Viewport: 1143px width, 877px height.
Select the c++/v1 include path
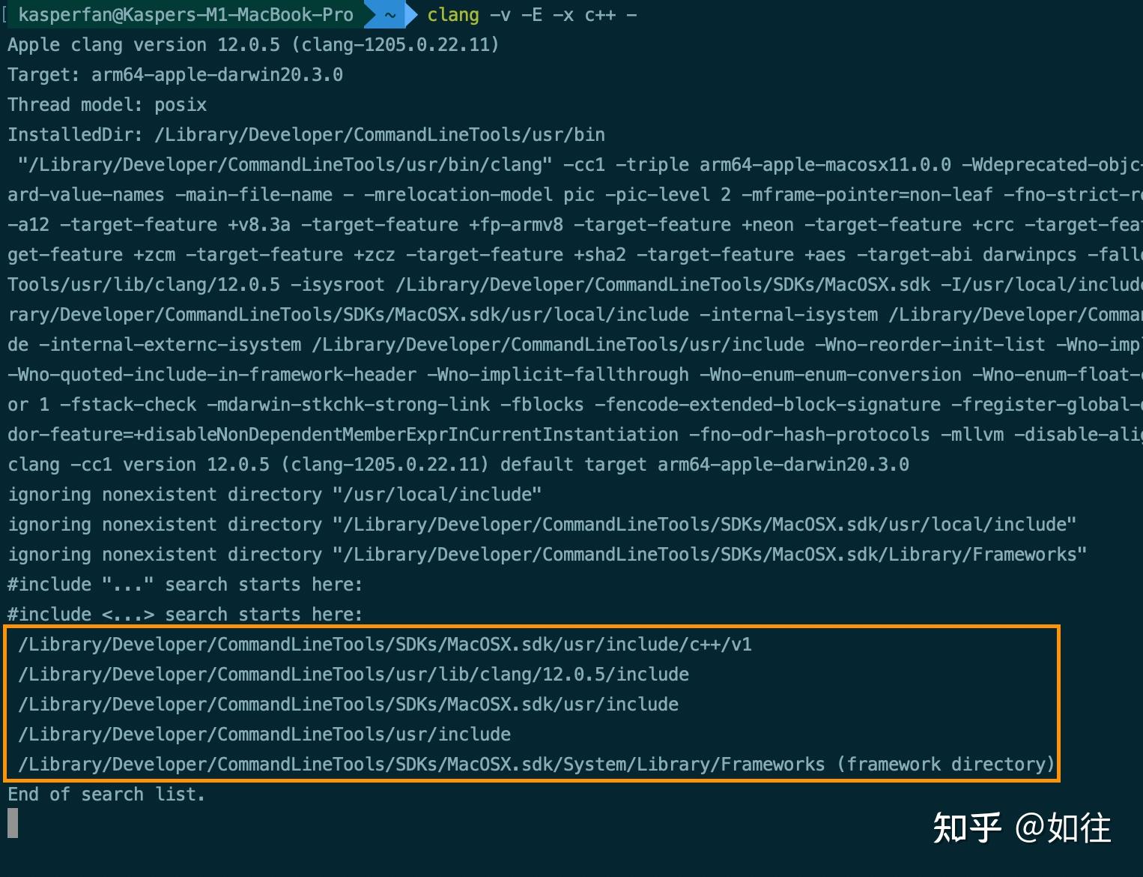point(383,644)
